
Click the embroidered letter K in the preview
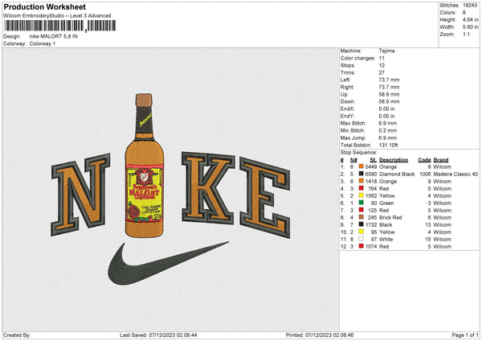click(x=208, y=187)
